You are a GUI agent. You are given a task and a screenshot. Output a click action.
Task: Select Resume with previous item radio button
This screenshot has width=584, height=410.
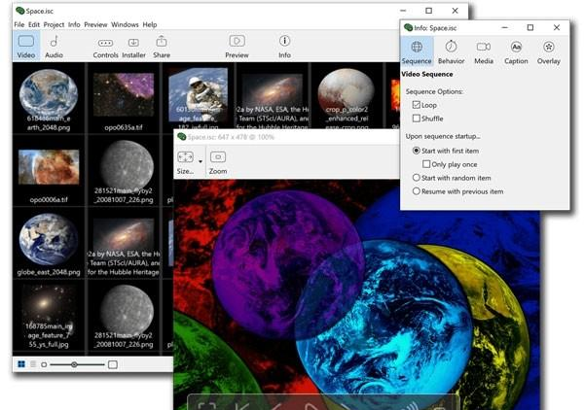click(417, 191)
